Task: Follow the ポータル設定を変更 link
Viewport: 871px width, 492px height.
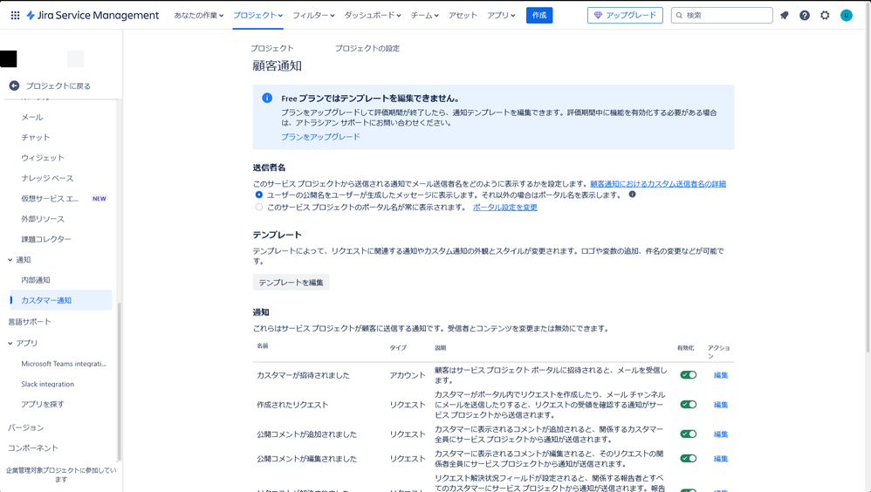Action: [x=505, y=207]
